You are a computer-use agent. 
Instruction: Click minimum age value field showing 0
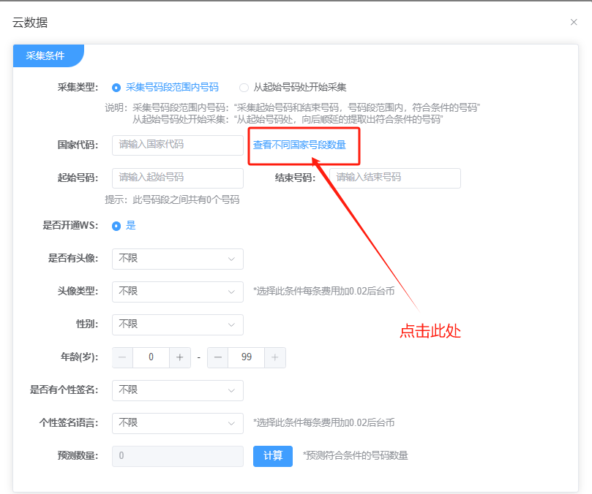[151, 357]
